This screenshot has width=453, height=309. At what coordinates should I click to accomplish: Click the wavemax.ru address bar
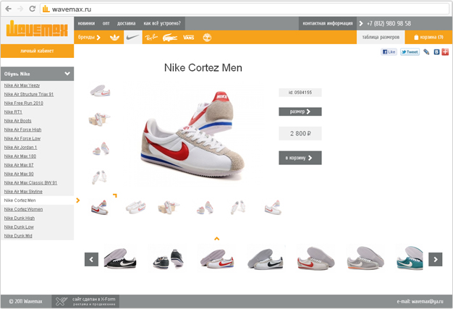coord(245,9)
